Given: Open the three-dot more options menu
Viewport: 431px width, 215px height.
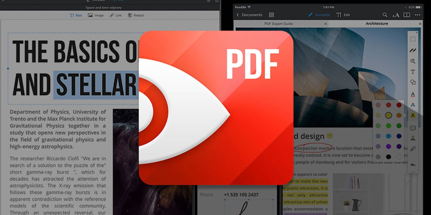Looking at the screenshot, I should [417, 15].
